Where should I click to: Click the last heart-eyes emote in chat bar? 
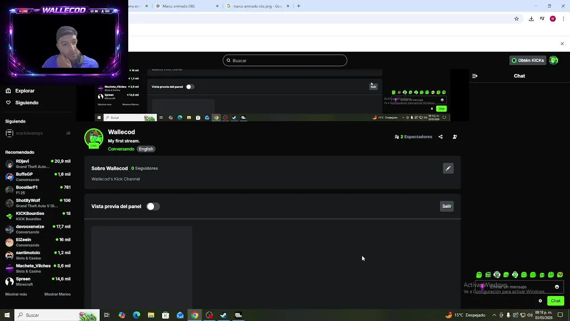(x=560, y=275)
